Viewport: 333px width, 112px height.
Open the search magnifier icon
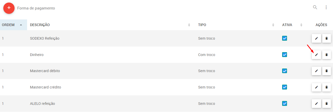tap(315, 7)
